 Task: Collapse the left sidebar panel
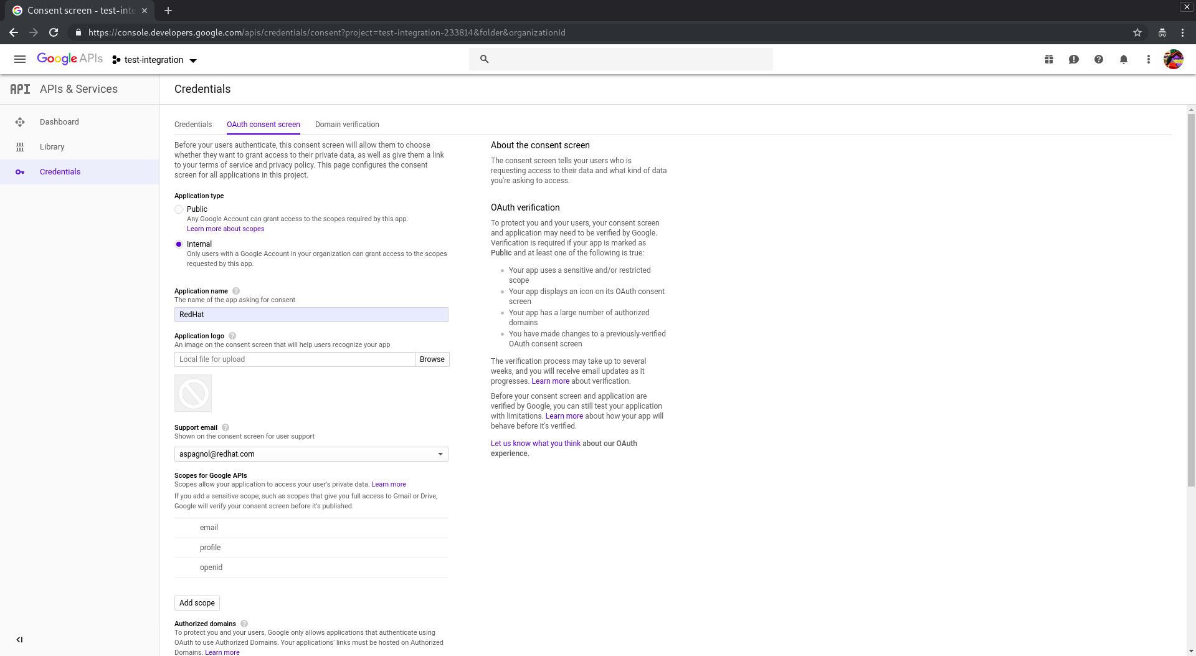click(x=19, y=640)
